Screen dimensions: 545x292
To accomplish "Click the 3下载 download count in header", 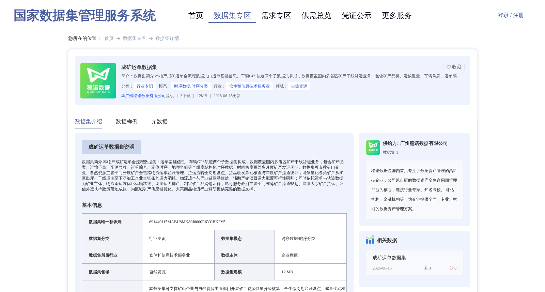I will [x=185, y=96].
